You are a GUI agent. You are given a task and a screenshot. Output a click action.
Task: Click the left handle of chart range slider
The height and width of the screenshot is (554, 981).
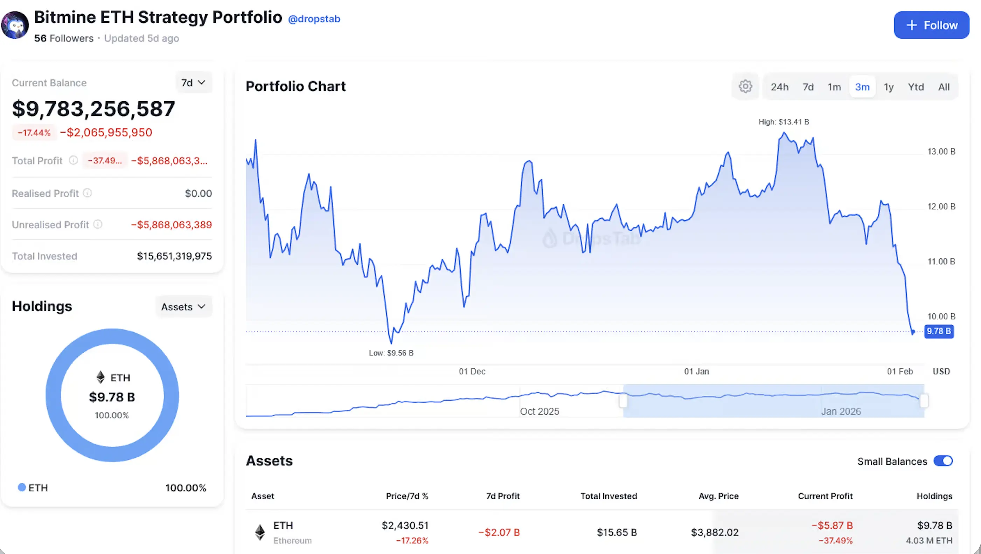(623, 401)
